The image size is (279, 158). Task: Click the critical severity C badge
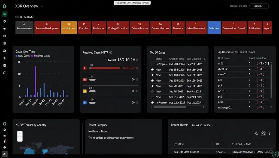point(85,68)
